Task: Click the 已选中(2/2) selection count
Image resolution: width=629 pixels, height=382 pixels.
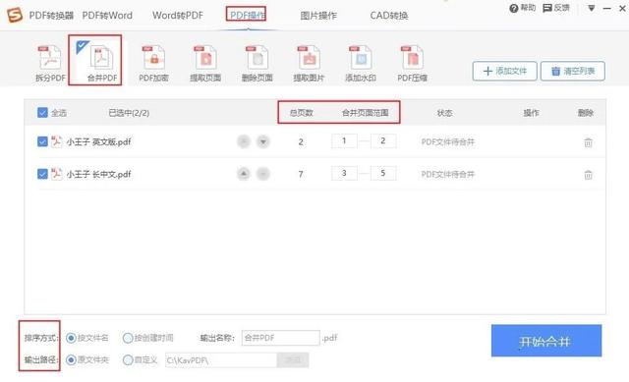Action: click(129, 113)
